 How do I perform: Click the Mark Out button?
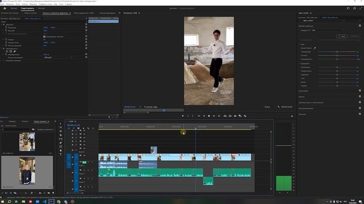193,116
